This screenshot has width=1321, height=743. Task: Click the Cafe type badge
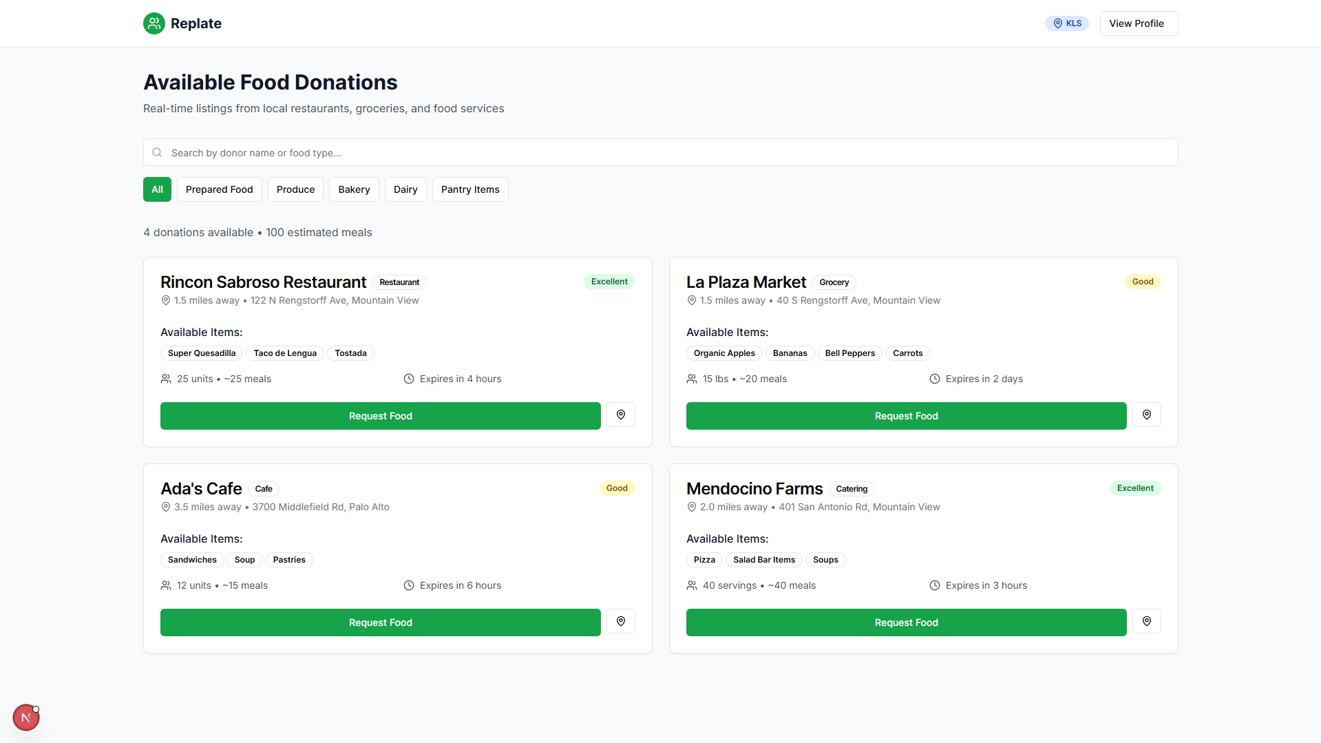(x=264, y=489)
